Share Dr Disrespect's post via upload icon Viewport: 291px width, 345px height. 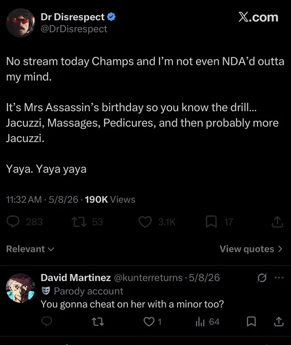[277, 222]
